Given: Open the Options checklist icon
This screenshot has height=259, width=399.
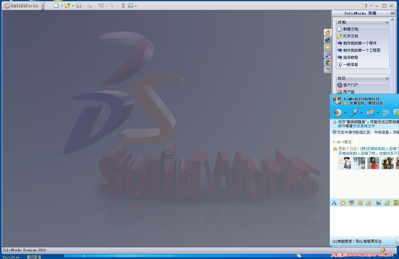Looking at the screenshot, I should click(130, 6).
